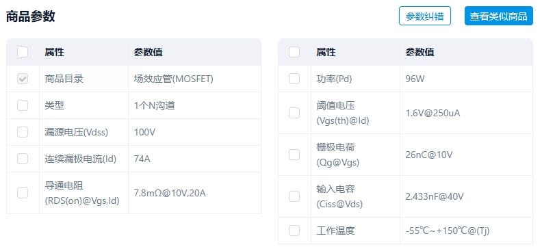
Task: Click the checked 商品目录 checkbox
Action: pyautogui.click(x=23, y=79)
